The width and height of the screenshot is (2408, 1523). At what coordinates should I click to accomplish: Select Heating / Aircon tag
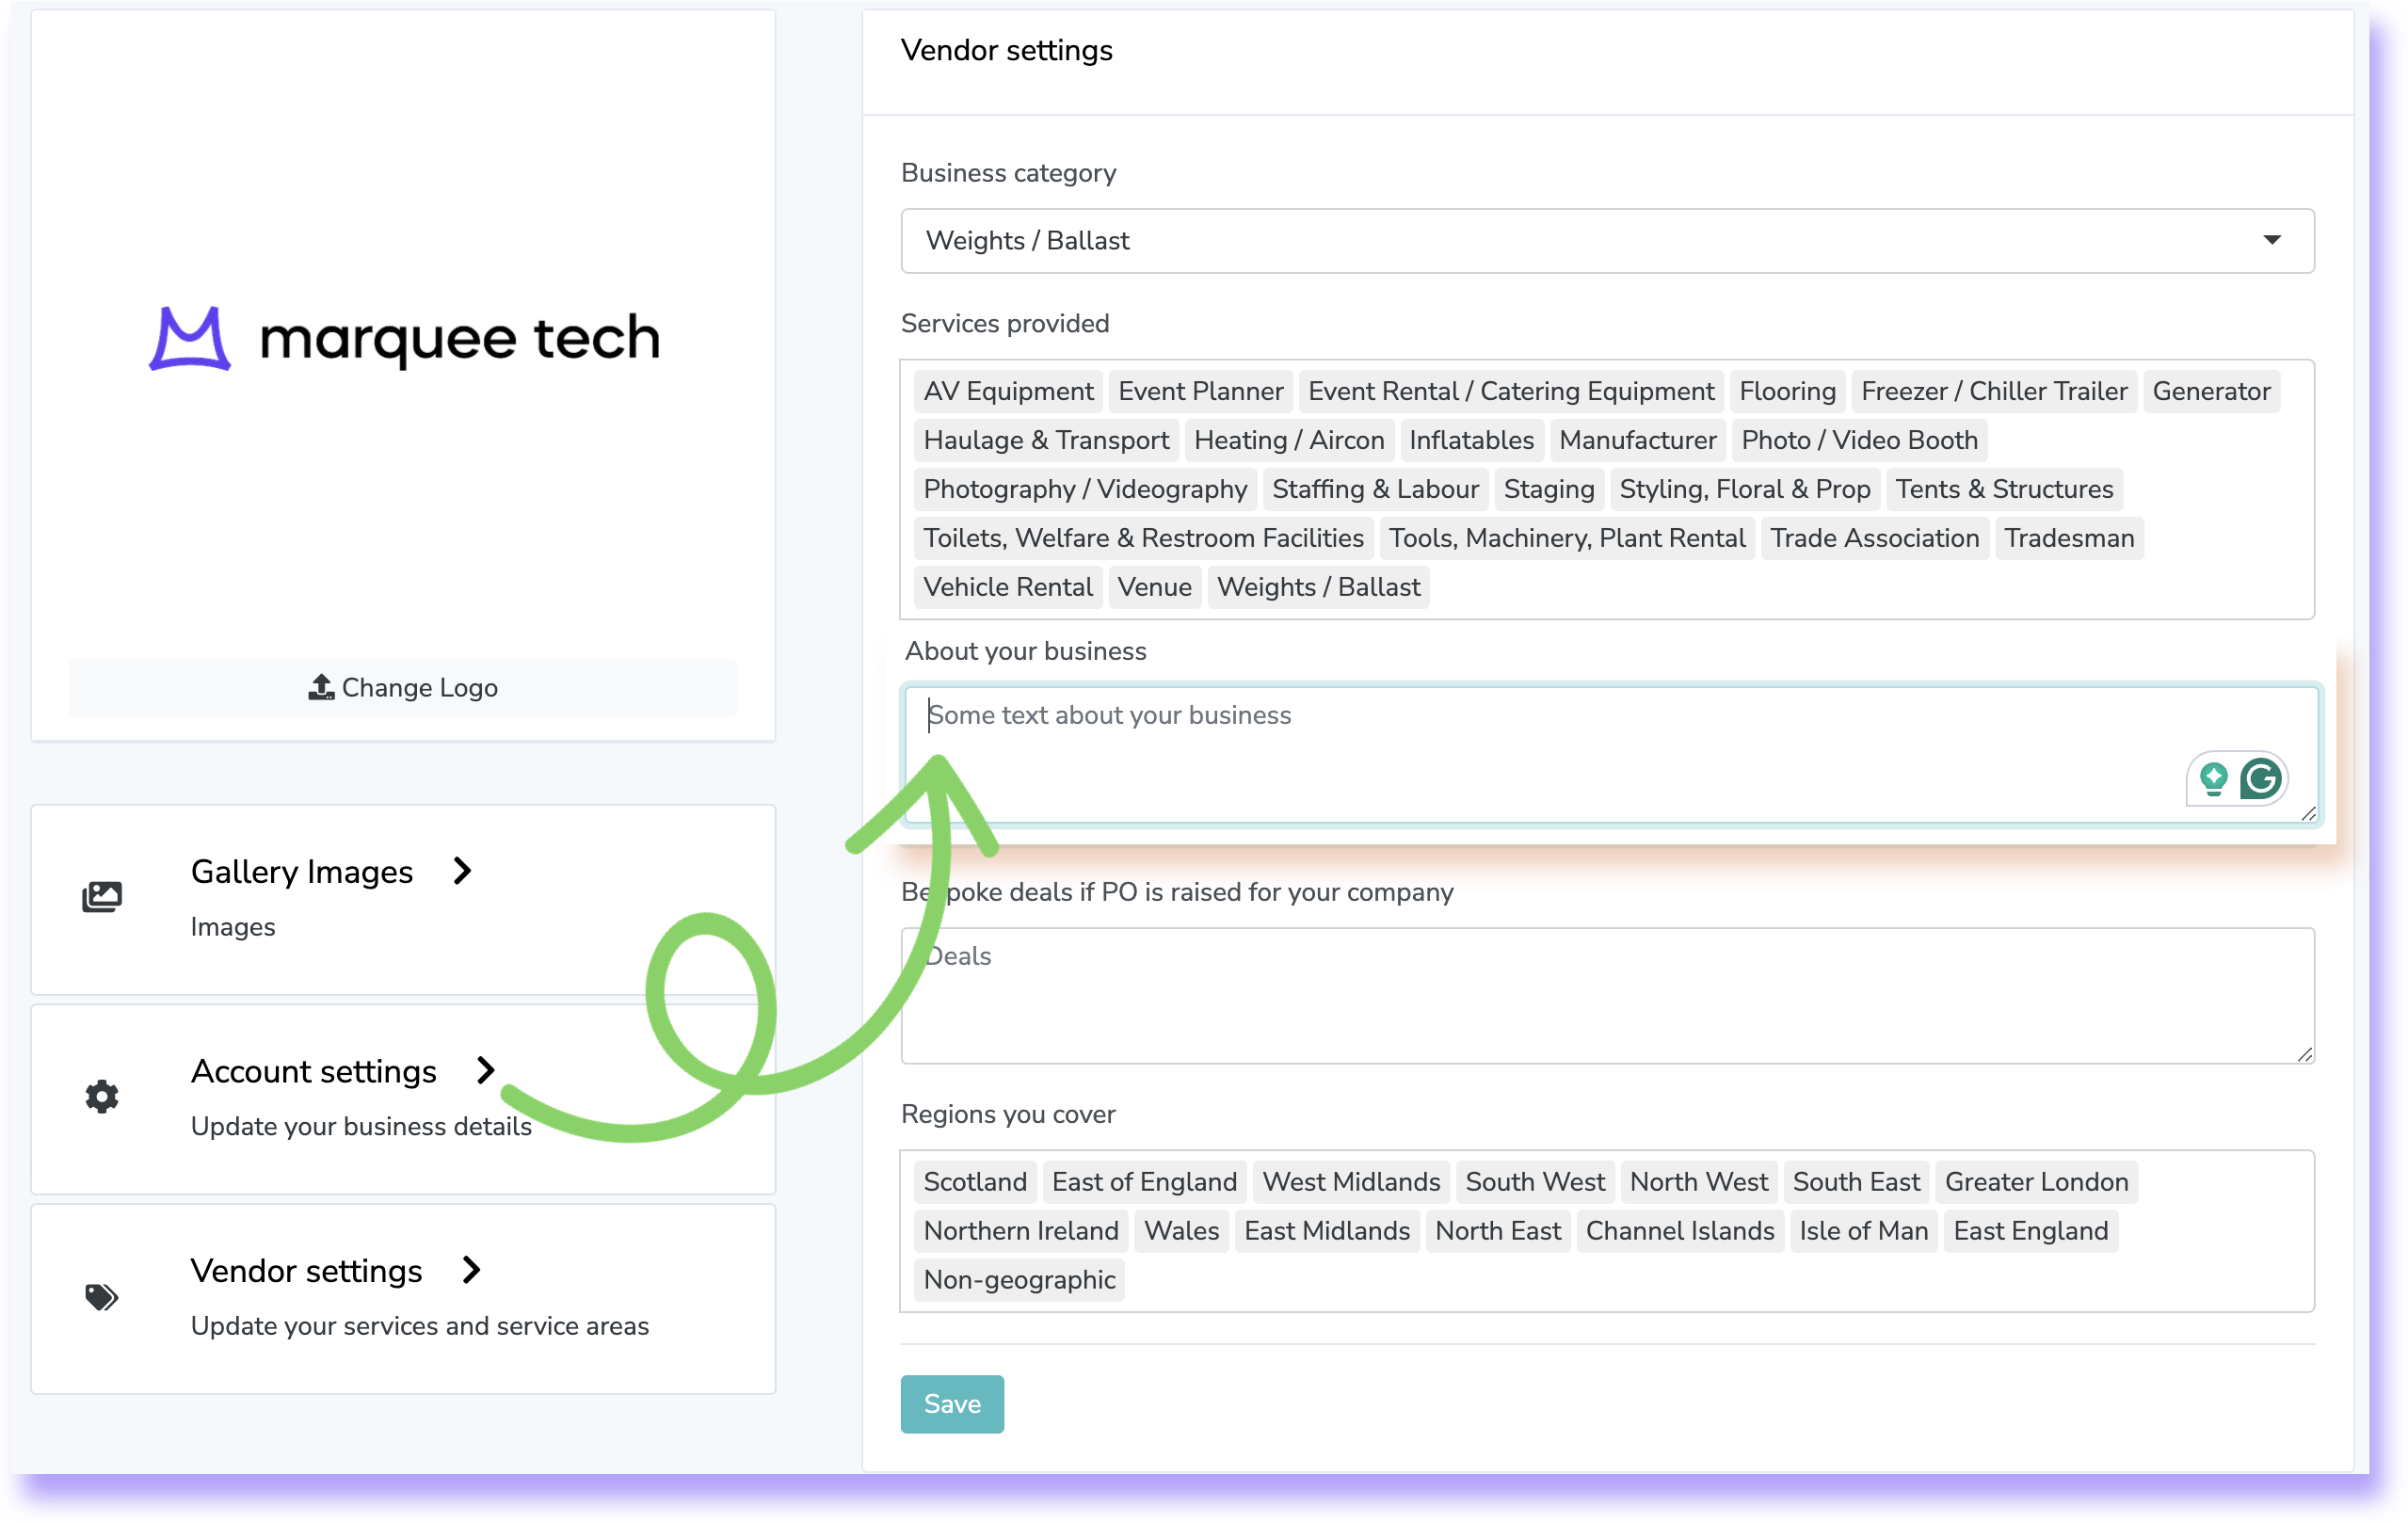pos(1289,440)
